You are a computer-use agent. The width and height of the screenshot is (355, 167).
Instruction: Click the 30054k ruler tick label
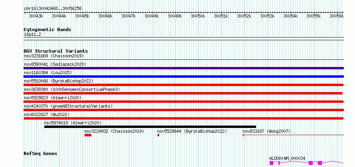click(290, 16)
